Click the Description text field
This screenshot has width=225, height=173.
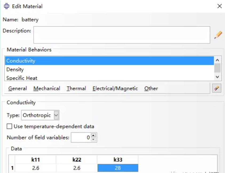(x=121, y=35)
